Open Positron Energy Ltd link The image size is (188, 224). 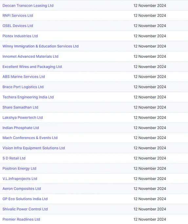19,169
